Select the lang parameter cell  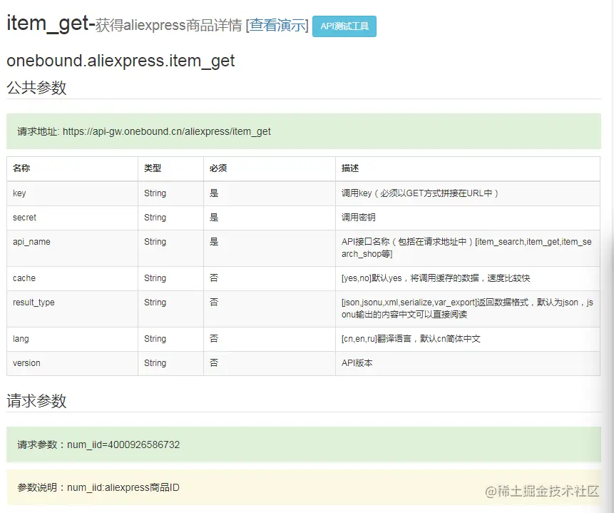point(73,339)
